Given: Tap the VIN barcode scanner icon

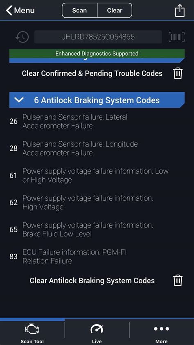Looking at the screenshot, I should click(x=176, y=37).
